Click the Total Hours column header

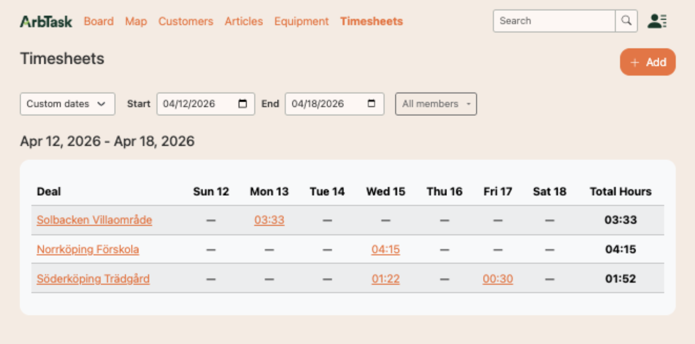point(620,191)
